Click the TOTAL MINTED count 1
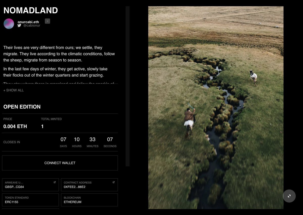The height and width of the screenshot is (215, 303). (x=42, y=126)
